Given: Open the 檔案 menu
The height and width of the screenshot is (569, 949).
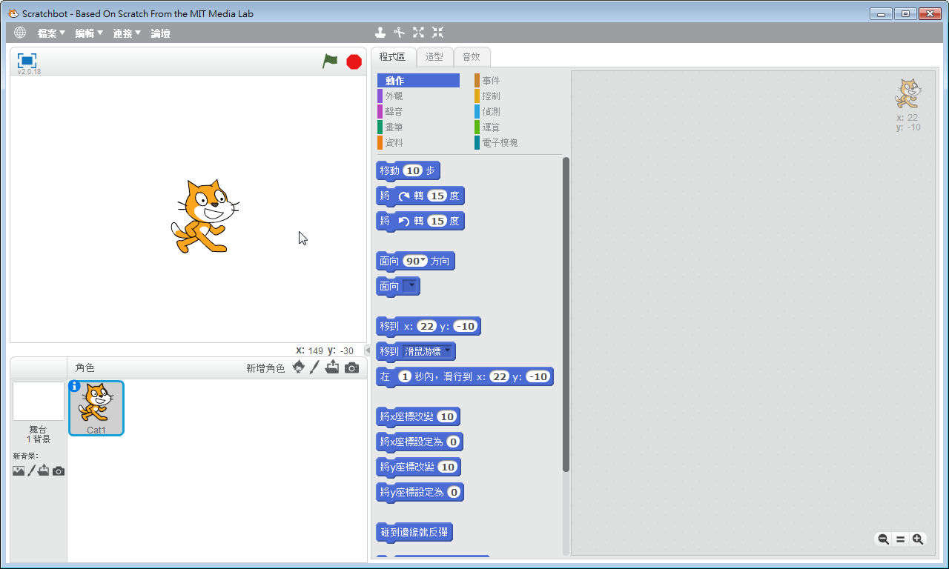Looking at the screenshot, I should (51, 33).
